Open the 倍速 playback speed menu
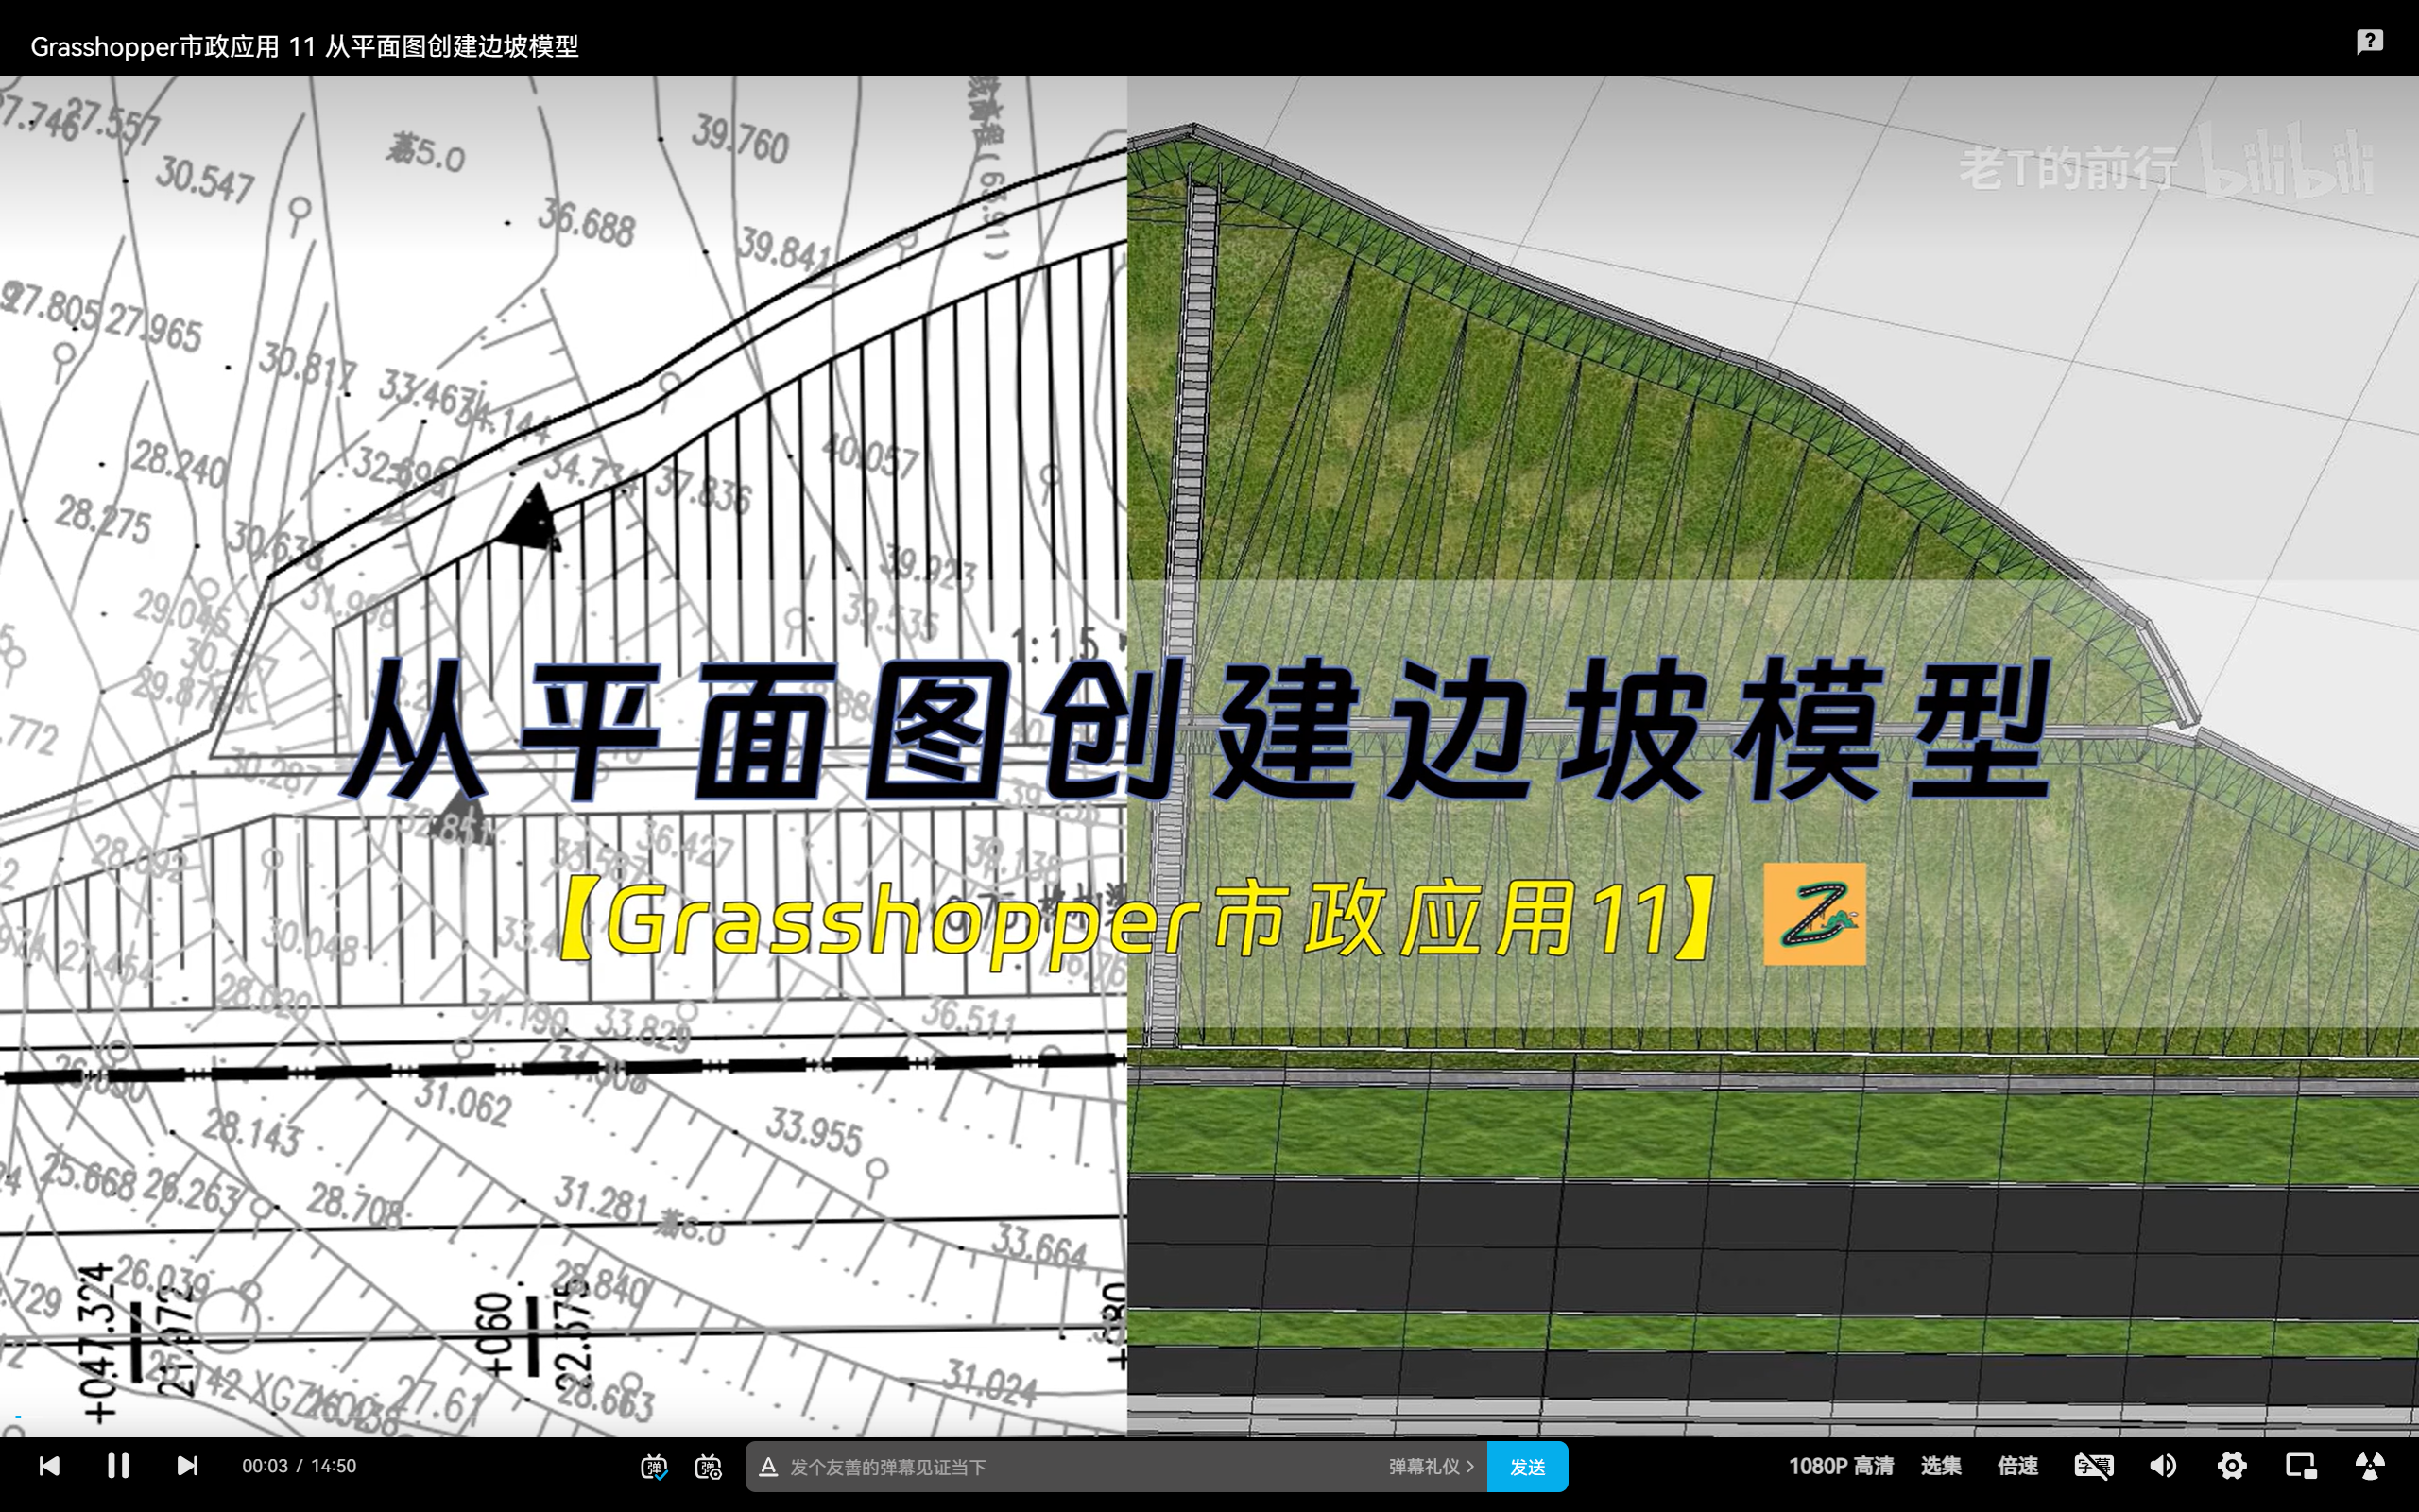 (2017, 1466)
